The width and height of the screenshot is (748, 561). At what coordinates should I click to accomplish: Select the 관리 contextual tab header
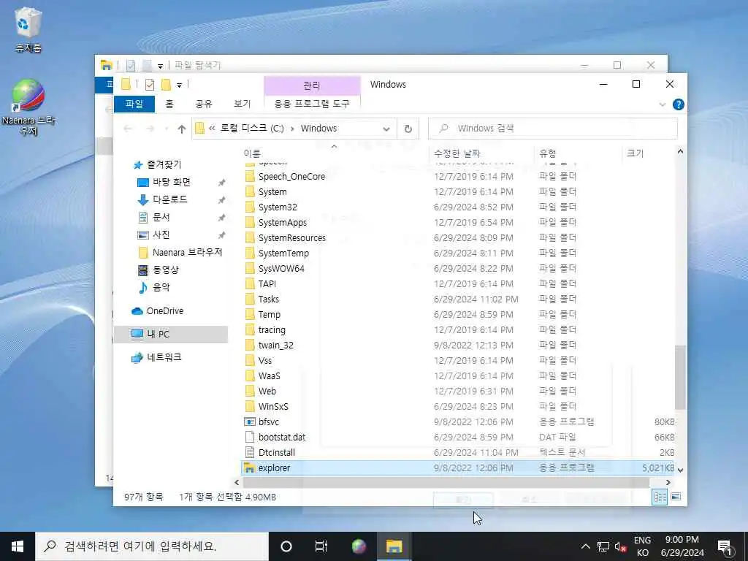coord(311,85)
